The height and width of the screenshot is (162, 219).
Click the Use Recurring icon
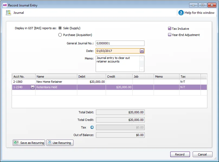pos(50,143)
